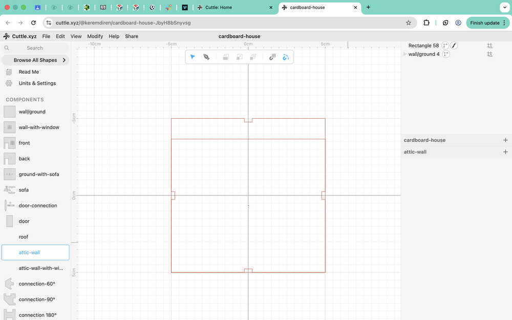512x320 pixels.
Task: Select Rectangle 58 layer
Action: (423, 46)
